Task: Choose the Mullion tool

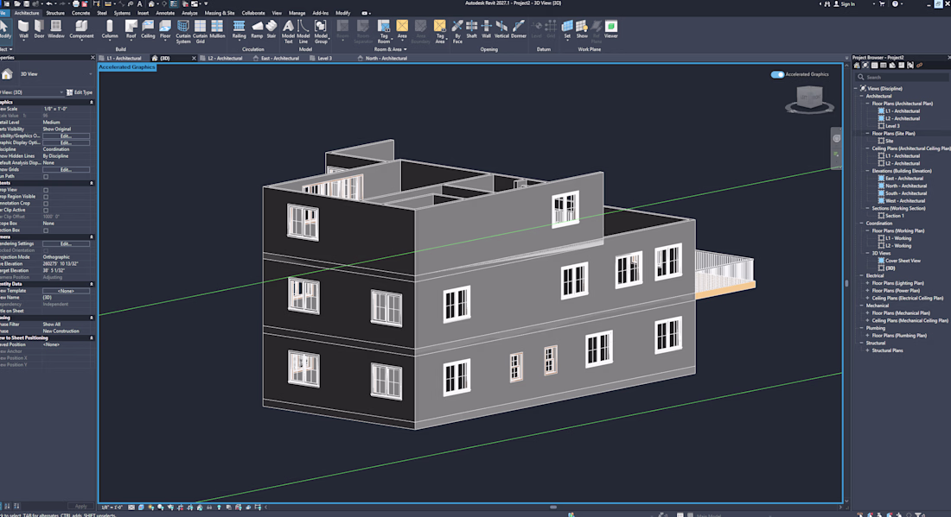Action: coord(217,29)
